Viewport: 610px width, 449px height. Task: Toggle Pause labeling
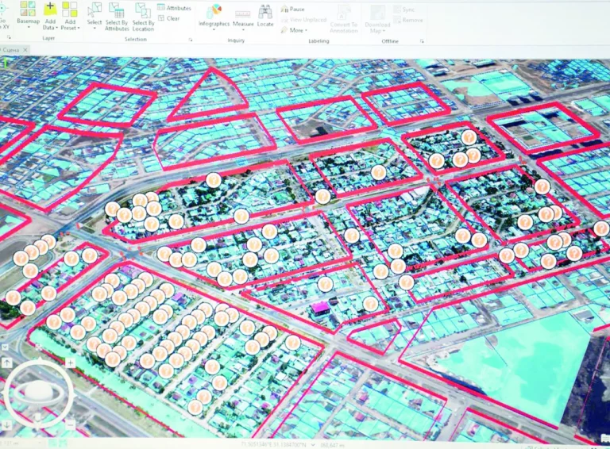[292, 9]
